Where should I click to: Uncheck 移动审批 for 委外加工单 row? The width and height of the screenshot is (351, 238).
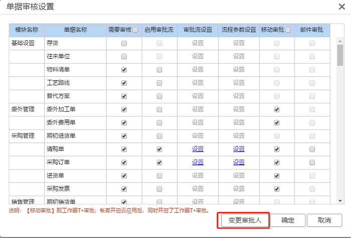click(x=277, y=109)
